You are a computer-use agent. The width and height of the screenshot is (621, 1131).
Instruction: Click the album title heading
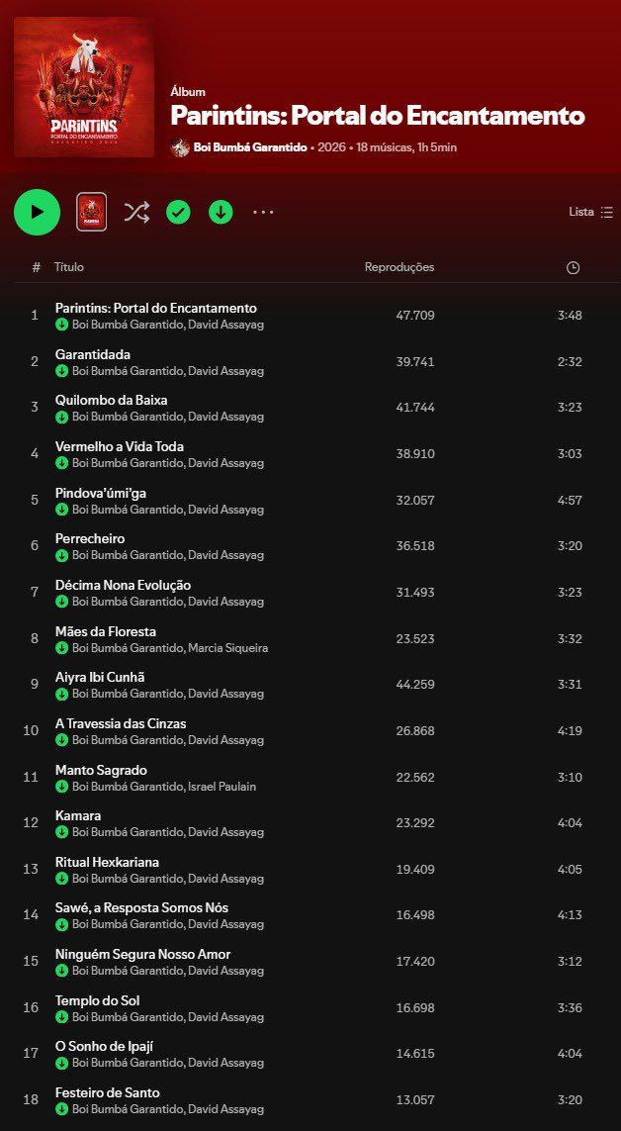point(378,116)
